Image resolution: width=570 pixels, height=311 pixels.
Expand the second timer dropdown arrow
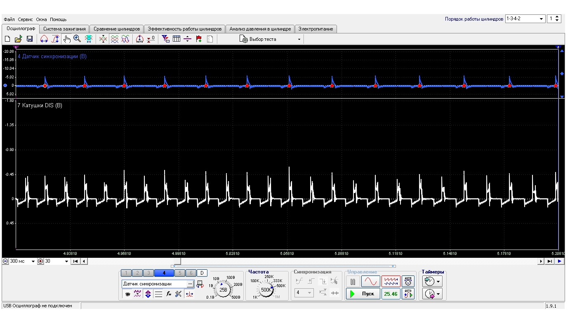(x=438, y=294)
